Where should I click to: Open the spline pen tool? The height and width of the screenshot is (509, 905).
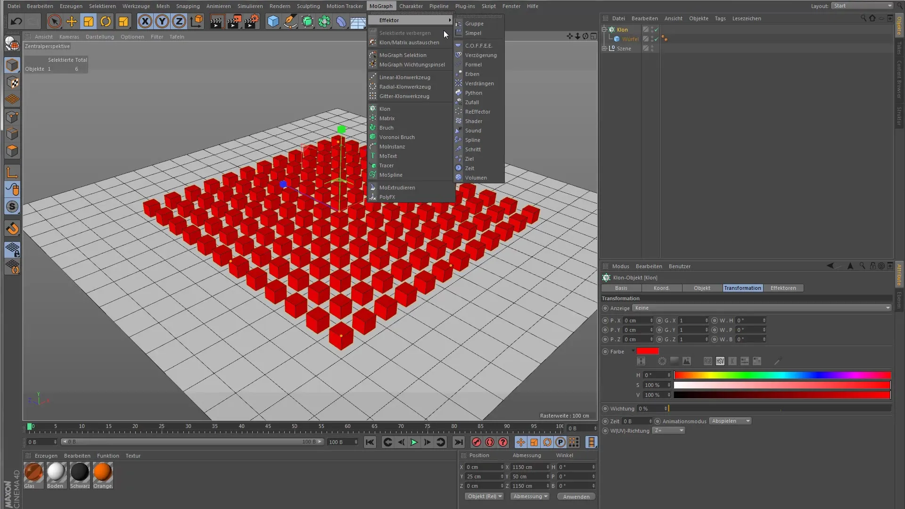[x=290, y=21]
